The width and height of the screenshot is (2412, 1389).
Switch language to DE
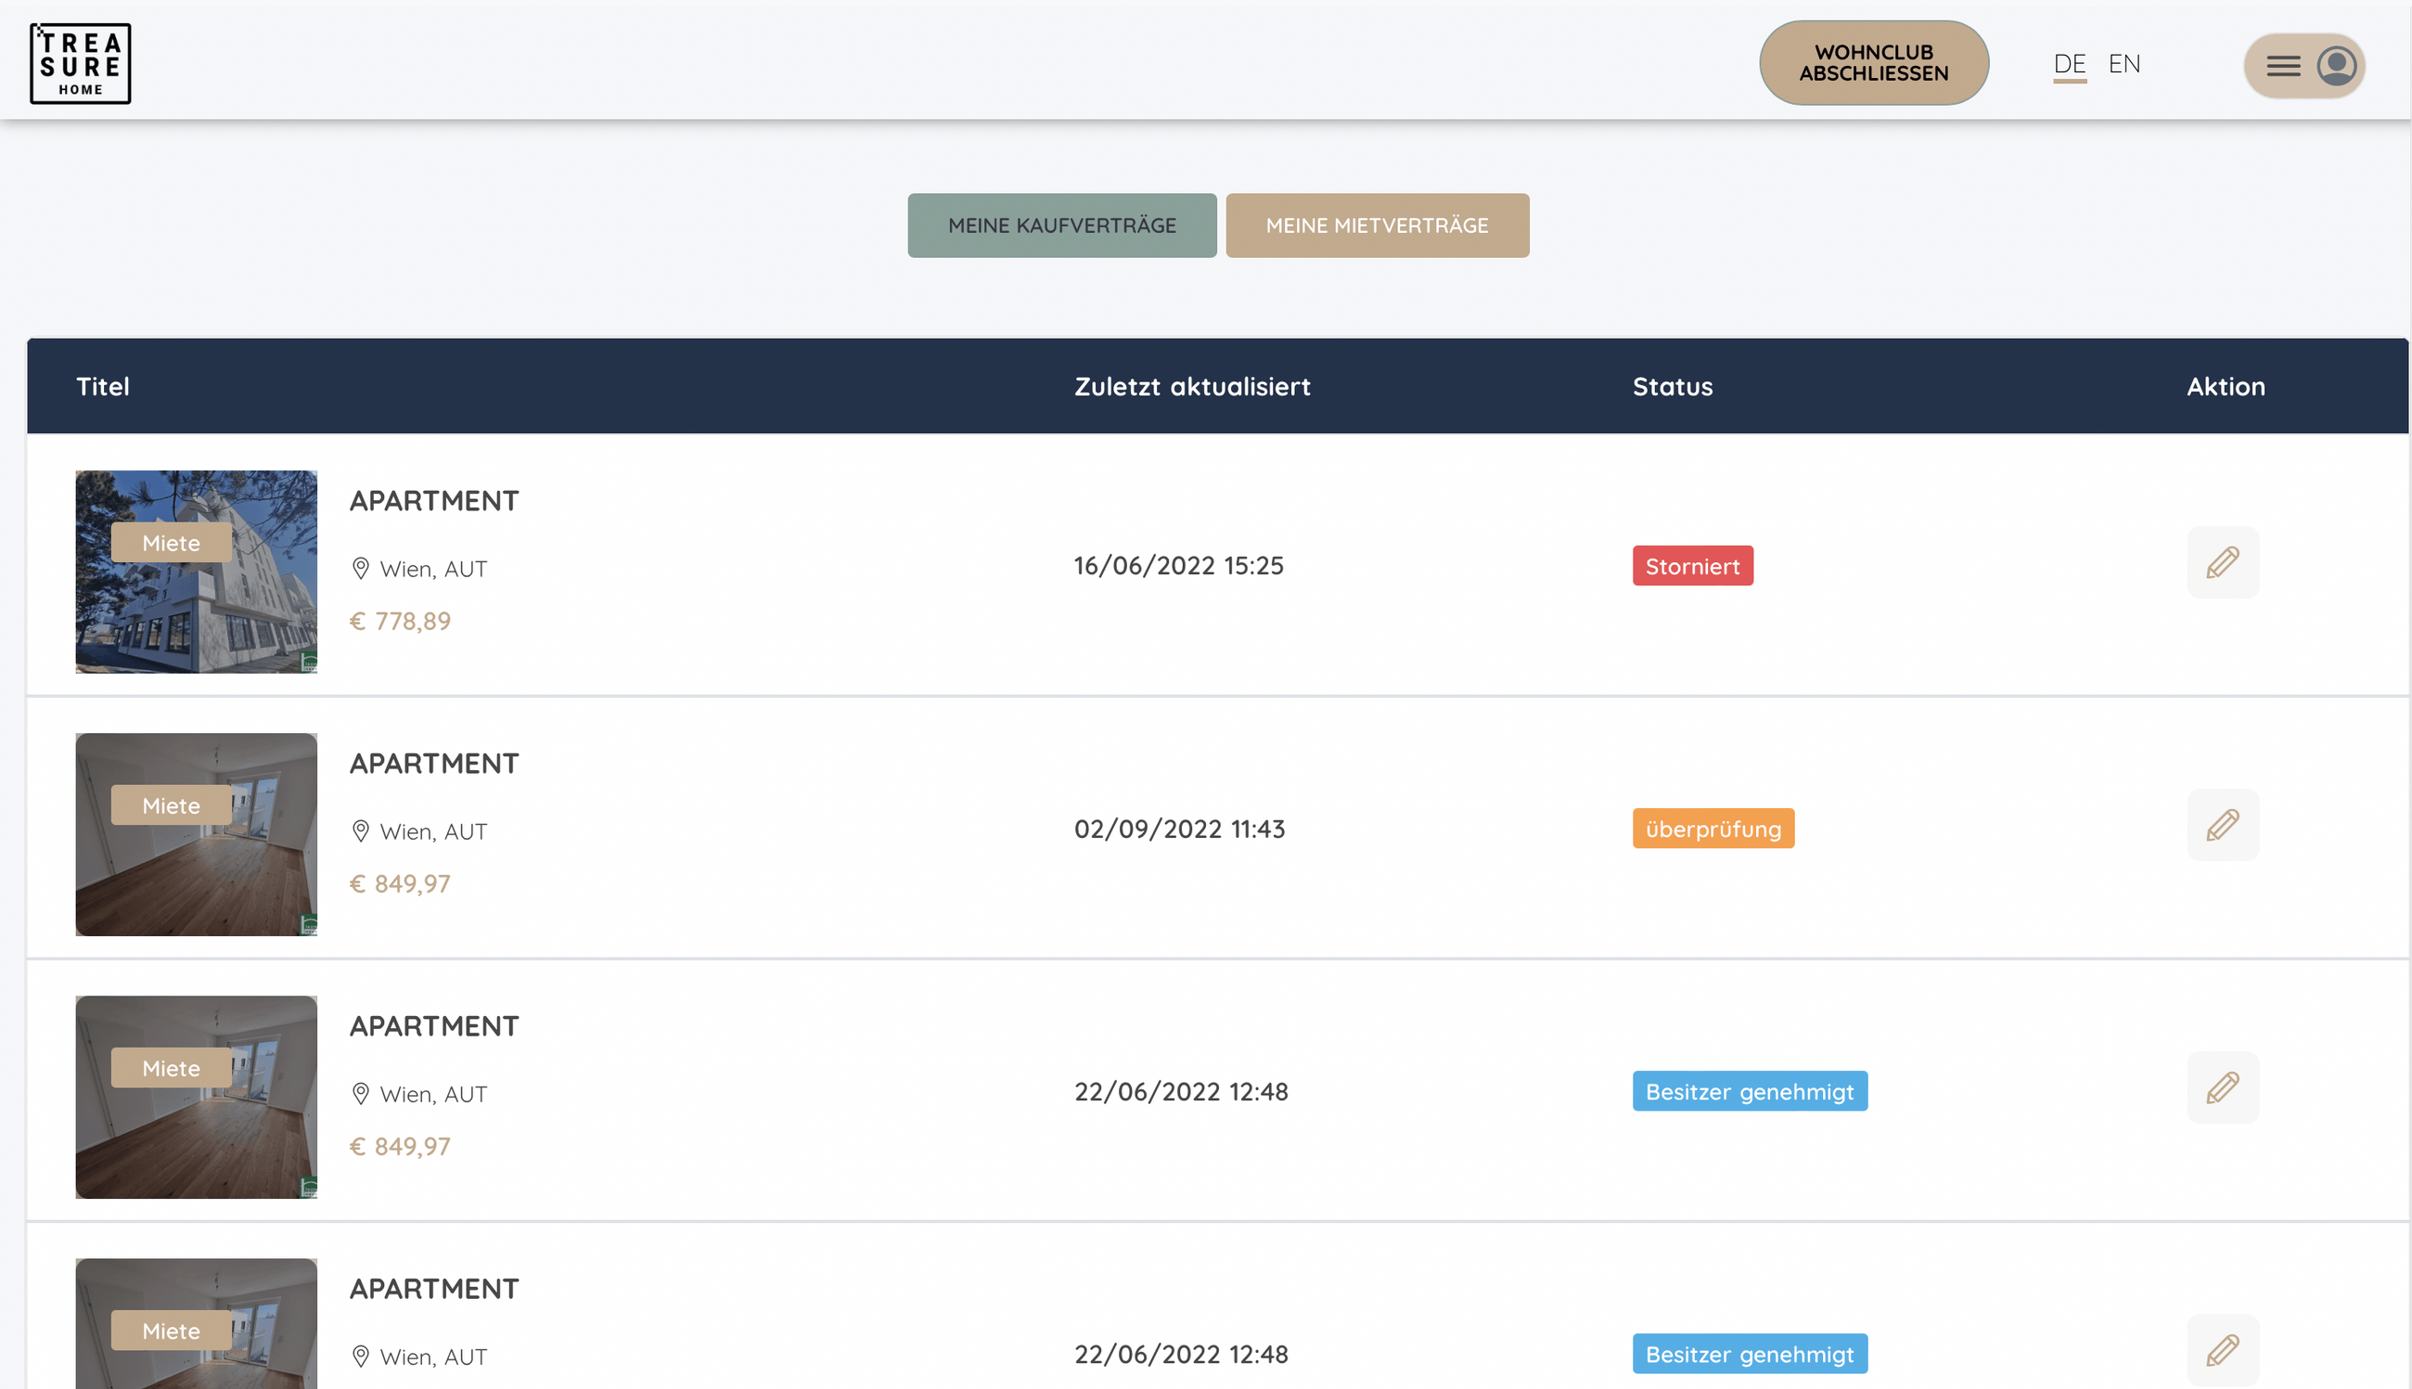tap(2070, 64)
